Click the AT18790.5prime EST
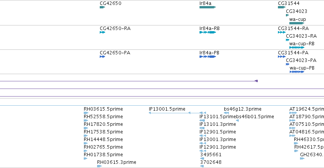 point(292,120)
